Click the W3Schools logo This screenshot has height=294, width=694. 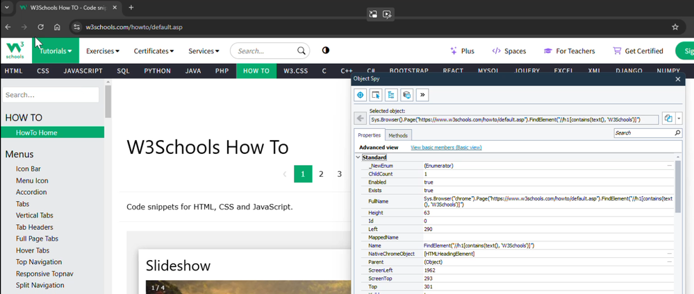pyautogui.click(x=15, y=51)
